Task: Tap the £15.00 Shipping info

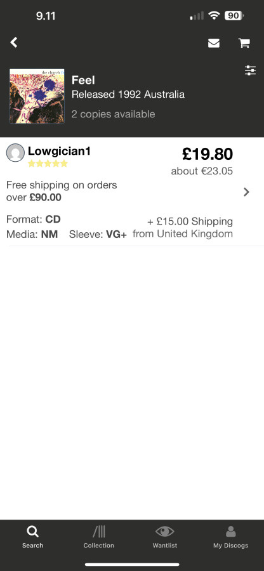Action: (190, 221)
